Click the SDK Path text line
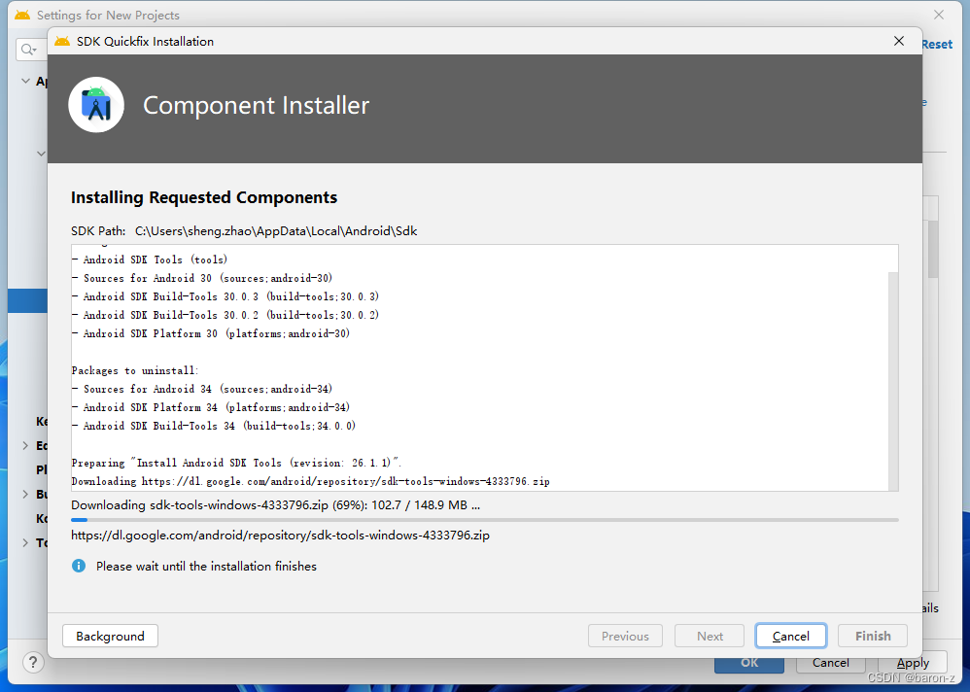The height and width of the screenshot is (692, 970). [244, 230]
